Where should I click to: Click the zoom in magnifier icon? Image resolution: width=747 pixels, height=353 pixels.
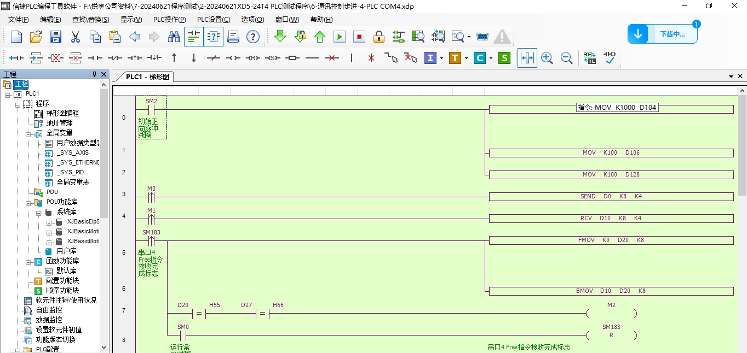coord(547,58)
